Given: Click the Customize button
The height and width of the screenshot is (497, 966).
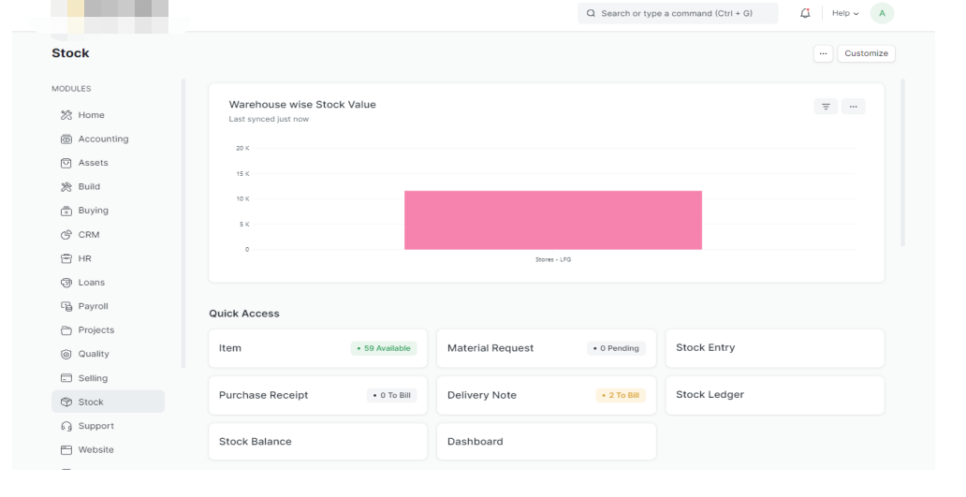Looking at the screenshot, I should click(866, 53).
